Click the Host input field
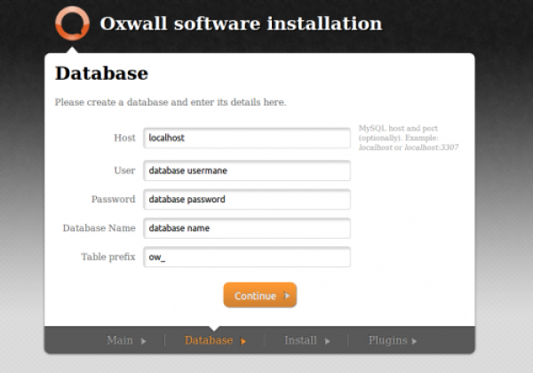 [247, 138]
